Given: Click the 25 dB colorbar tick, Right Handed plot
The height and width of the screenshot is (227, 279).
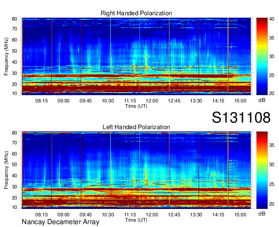Looking at the screenshot, I should pos(272,75).
